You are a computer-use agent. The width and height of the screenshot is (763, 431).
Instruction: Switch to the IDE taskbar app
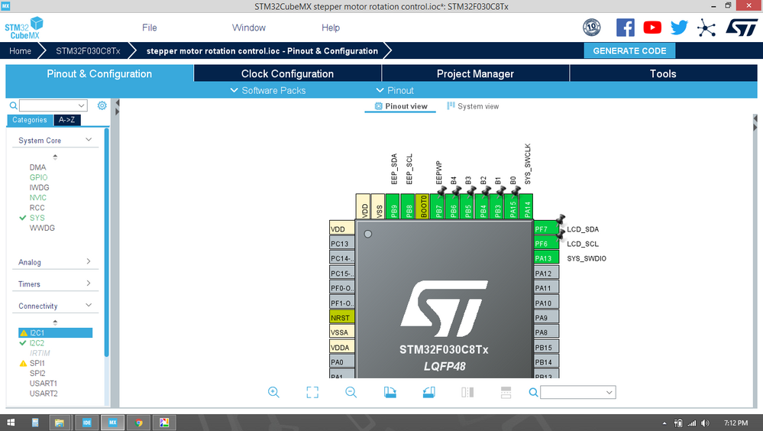coord(87,423)
